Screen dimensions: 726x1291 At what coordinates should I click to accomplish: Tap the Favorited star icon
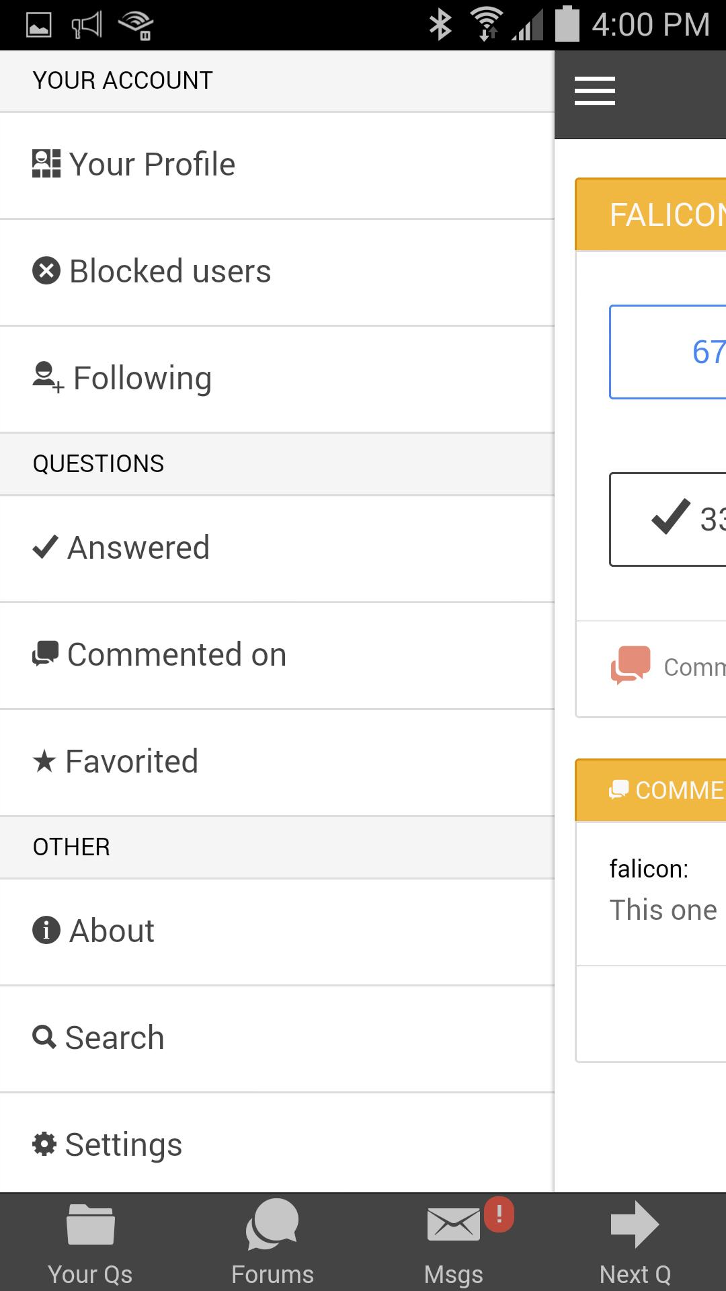tap(44, 761)
